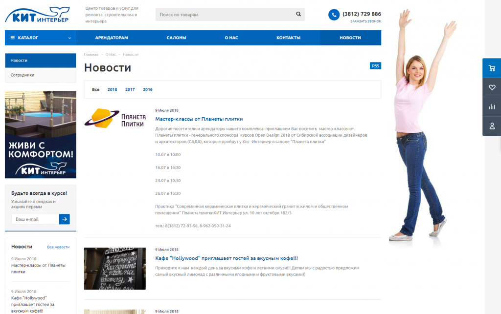501x314 pixels.
Task: Open the wishlist heart icon
Action: pyautogui.click(x=492, y=87)
